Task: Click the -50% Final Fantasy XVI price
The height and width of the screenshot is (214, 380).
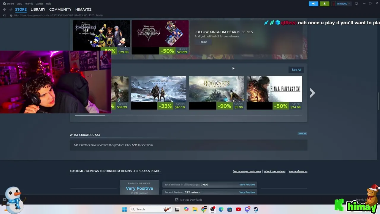Action: click(x=287, y=106)
